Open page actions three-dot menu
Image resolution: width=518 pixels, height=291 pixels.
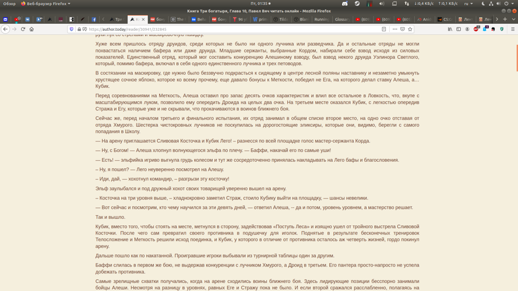(x=394, y=29)
